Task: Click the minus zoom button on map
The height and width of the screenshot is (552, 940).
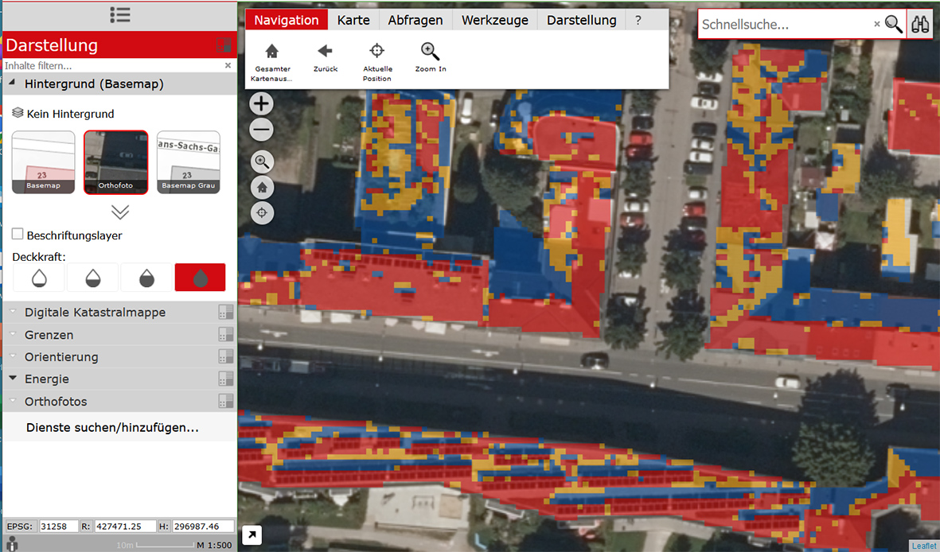Action: click(262, 130)
